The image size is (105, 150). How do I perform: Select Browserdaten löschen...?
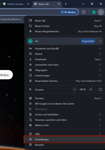[65, 81]
